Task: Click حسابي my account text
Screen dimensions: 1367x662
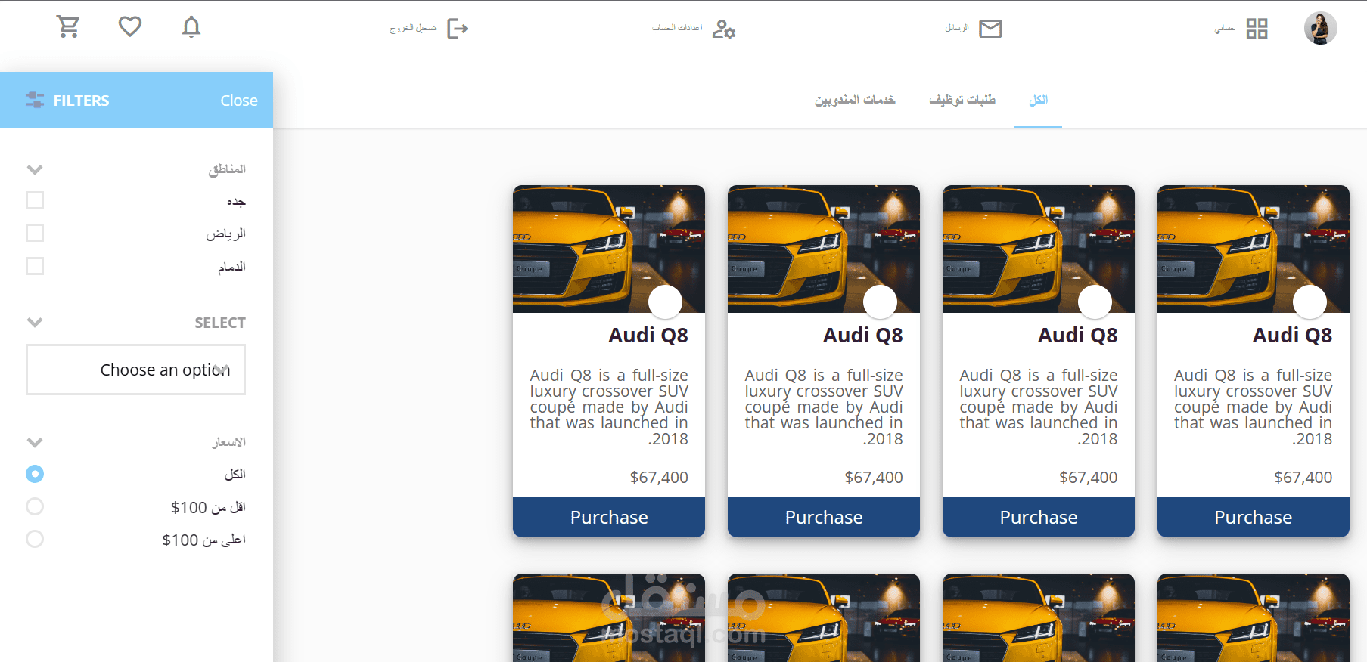Action: [1225, 29]
